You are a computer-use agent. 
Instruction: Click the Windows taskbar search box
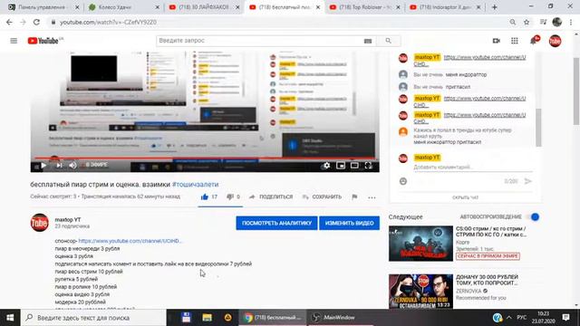point(93,318)
